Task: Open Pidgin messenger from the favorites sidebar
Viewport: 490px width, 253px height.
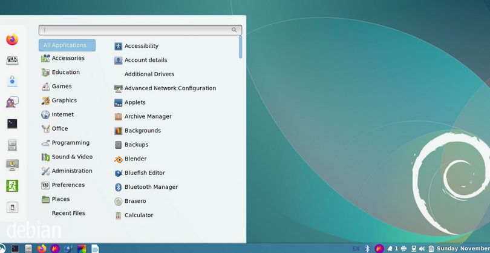Action: coord(12,102)
